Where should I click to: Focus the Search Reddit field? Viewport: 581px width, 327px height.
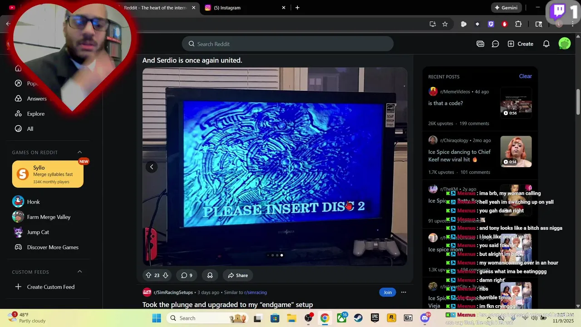click(x=288, y=44)
